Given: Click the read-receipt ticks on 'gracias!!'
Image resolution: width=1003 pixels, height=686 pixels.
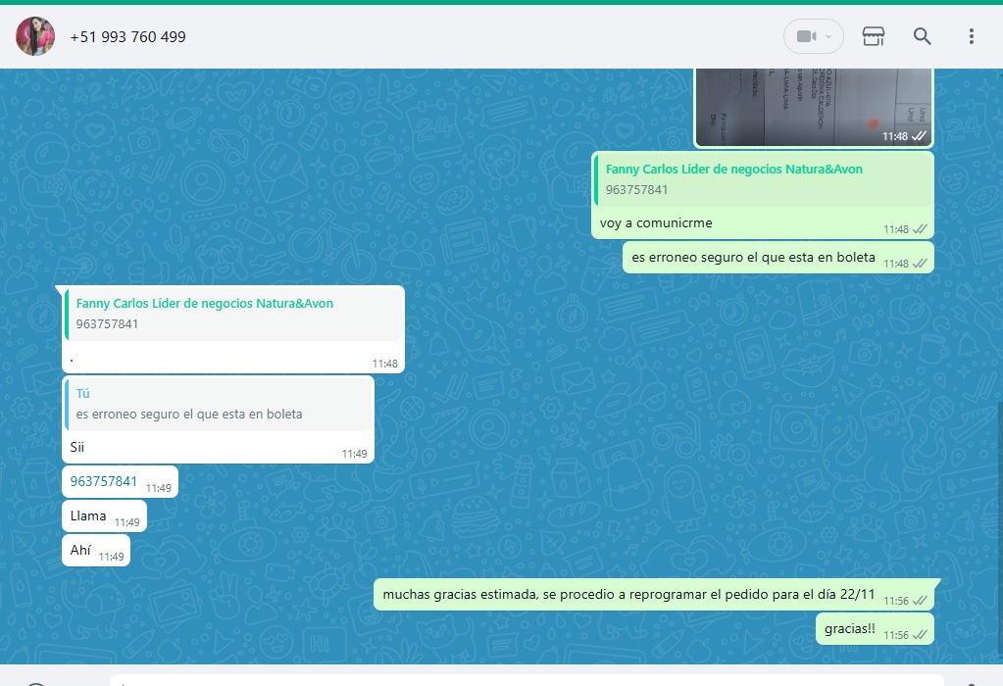Looking at the screenshot, I should [920, 635].
